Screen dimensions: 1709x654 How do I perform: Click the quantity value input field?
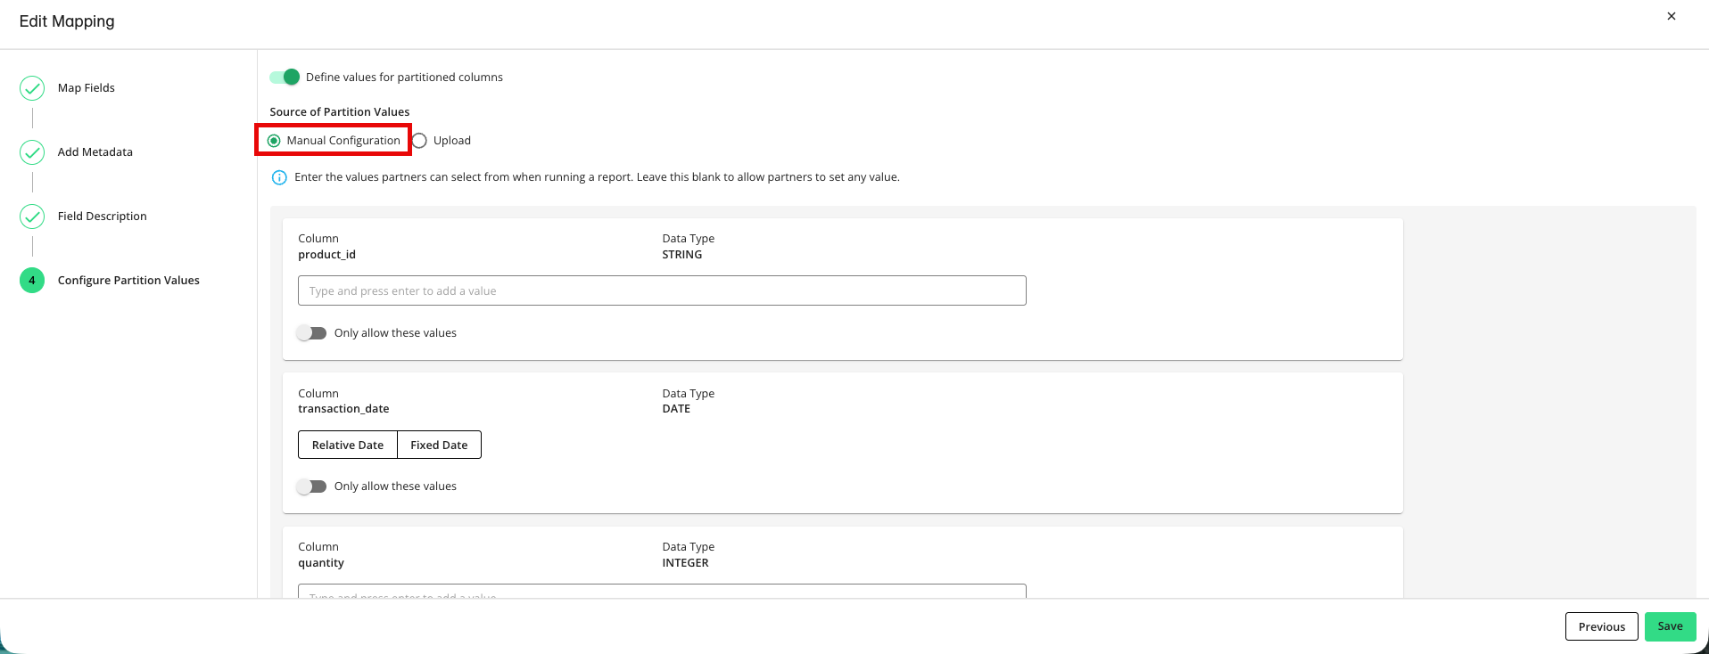[x=662, y=592]
